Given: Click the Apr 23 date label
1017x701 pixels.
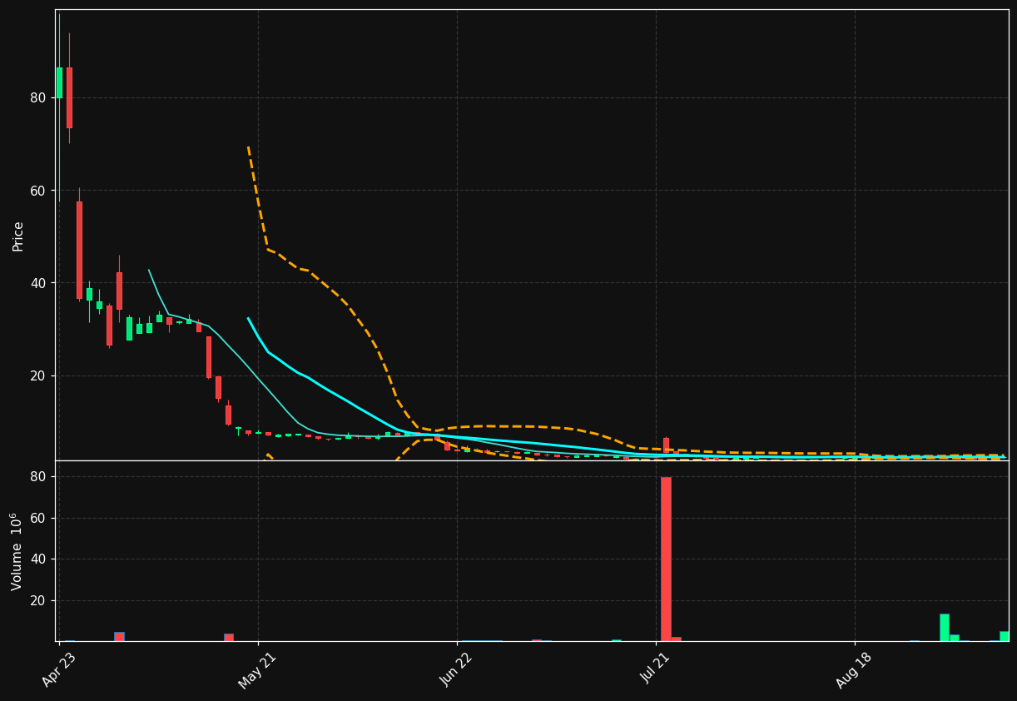Looking at the screenshot, I should tap(60, 669).
